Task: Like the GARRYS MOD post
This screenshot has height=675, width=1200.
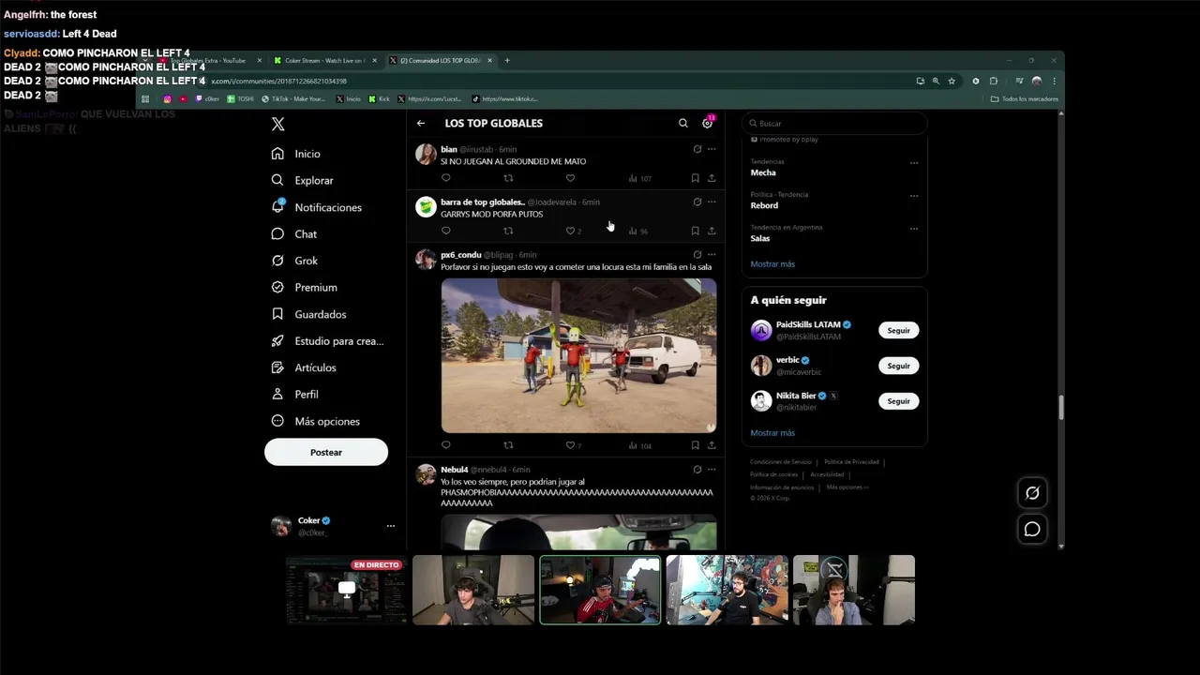Action: point(572,231)
